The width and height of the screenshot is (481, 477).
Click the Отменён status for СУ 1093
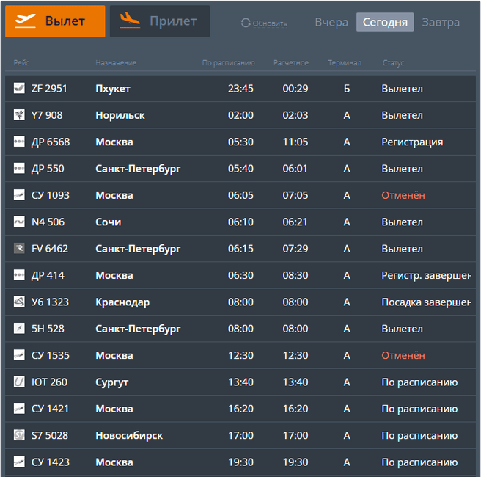(x=403, y=196)
